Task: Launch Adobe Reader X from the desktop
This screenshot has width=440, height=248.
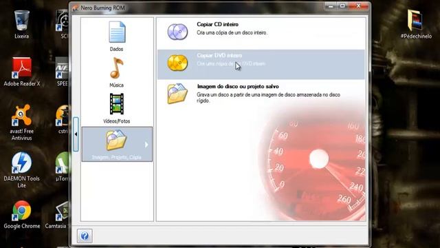Action: 21,72
